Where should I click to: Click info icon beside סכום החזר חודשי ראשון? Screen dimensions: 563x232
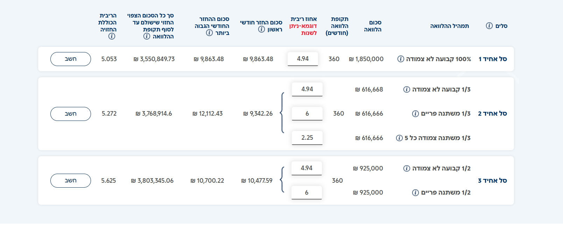[261, 29]
